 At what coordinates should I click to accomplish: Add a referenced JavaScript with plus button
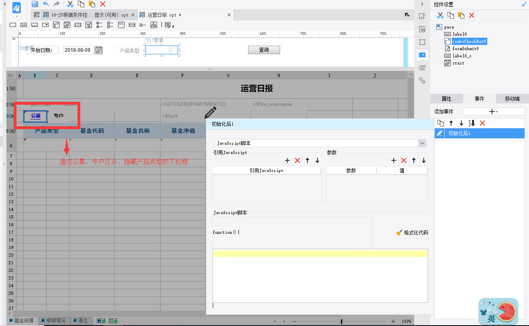pos(287,160)
